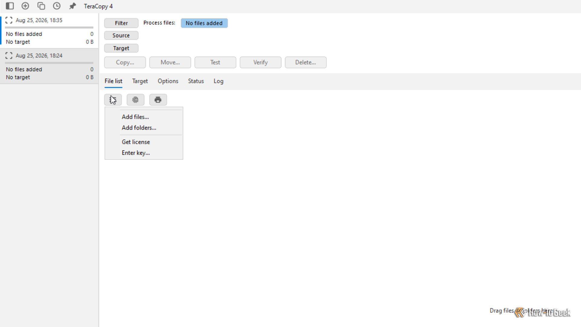The height and width of the screenshot is (327, 581).
Task: Click the Test button
Action: coord(215,62)
